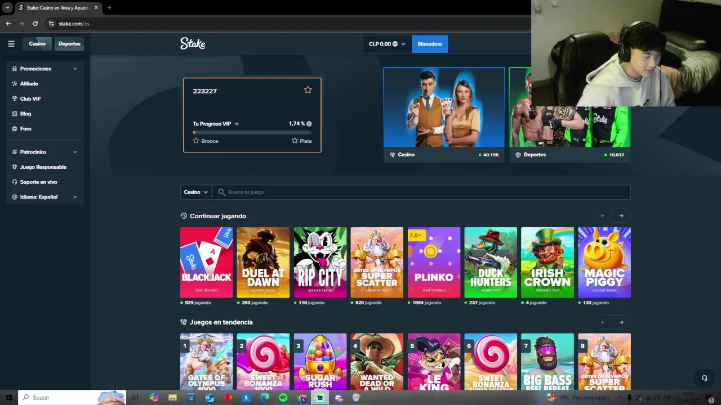Launch the Blackjack game
Screen dimensions: 721x405
[x=206, y=263]
